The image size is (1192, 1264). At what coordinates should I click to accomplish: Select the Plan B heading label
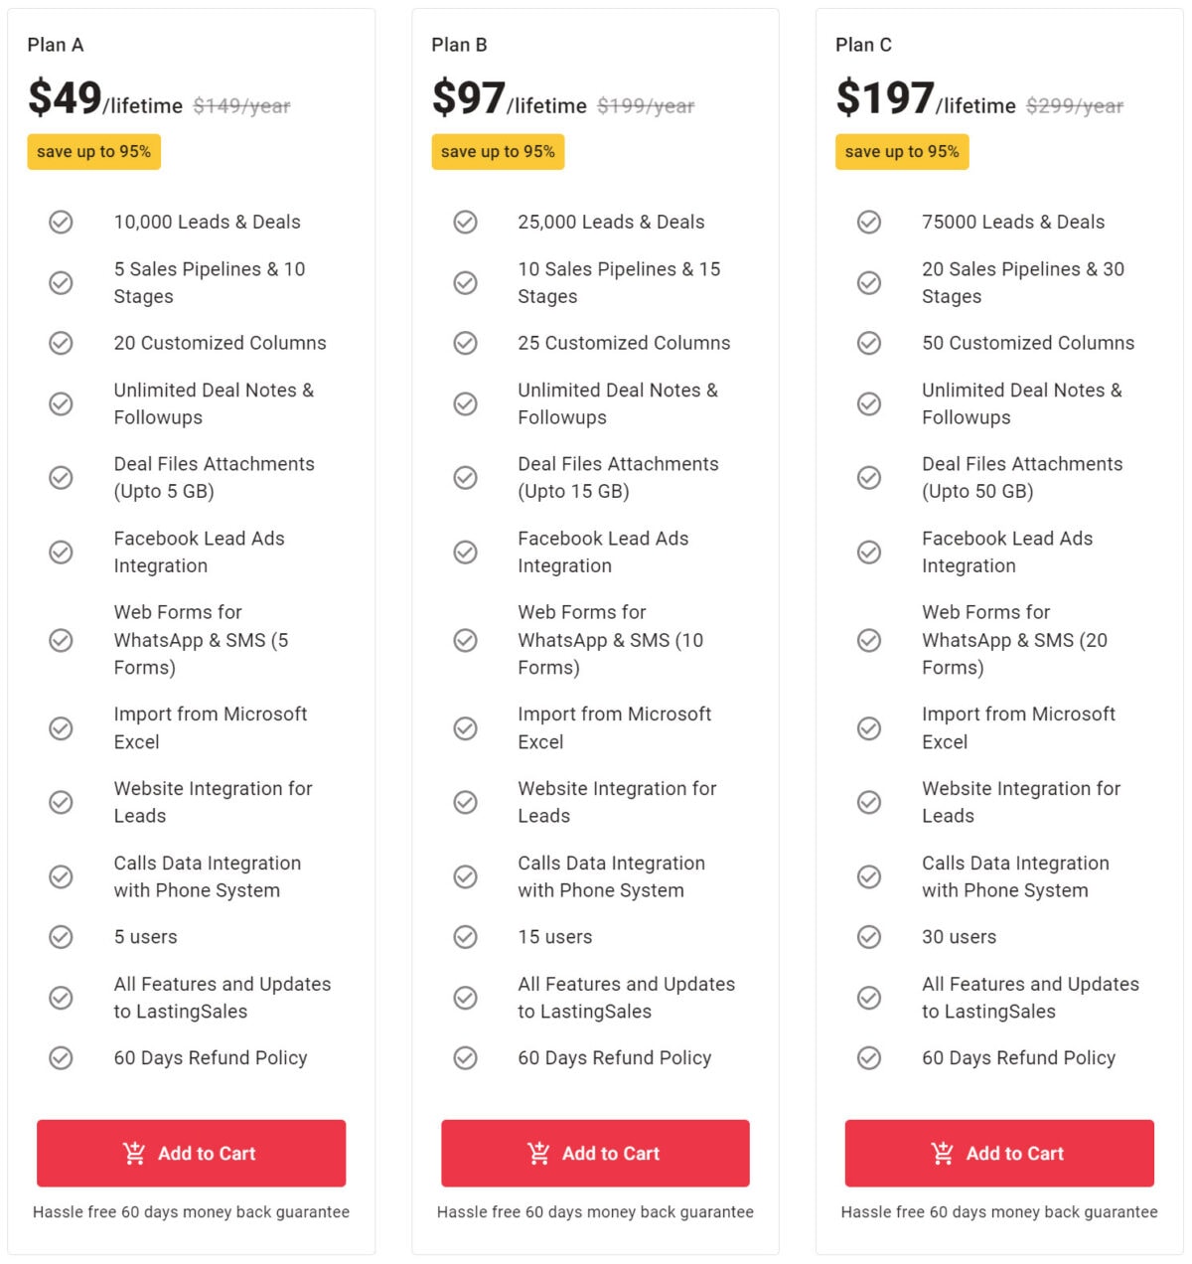[460, 45]
